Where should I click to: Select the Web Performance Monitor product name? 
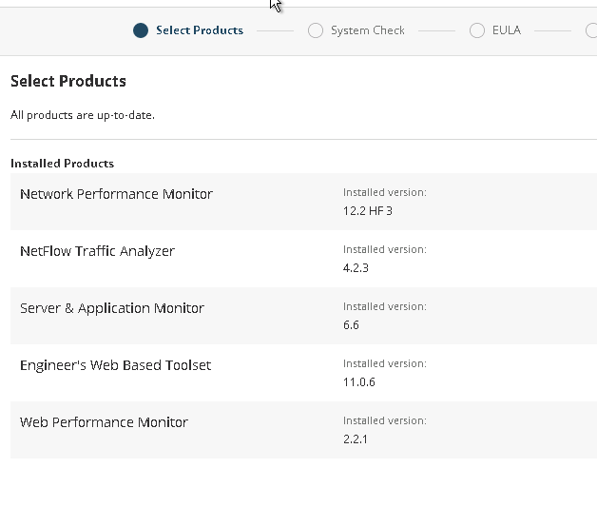tap(104, 422)
